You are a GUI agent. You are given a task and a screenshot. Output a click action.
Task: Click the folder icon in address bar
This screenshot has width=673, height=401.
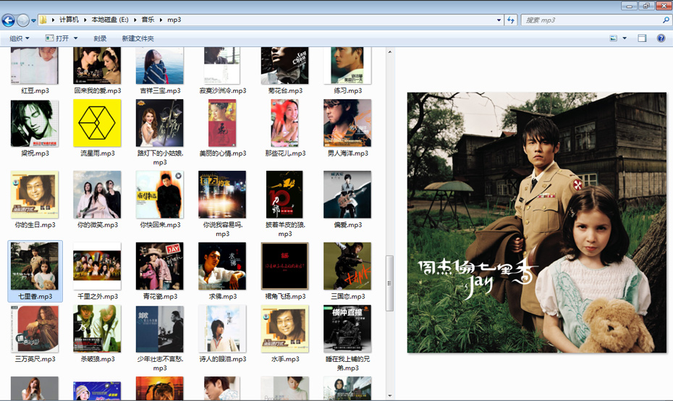pyautogui.click(x=43, y=20)
